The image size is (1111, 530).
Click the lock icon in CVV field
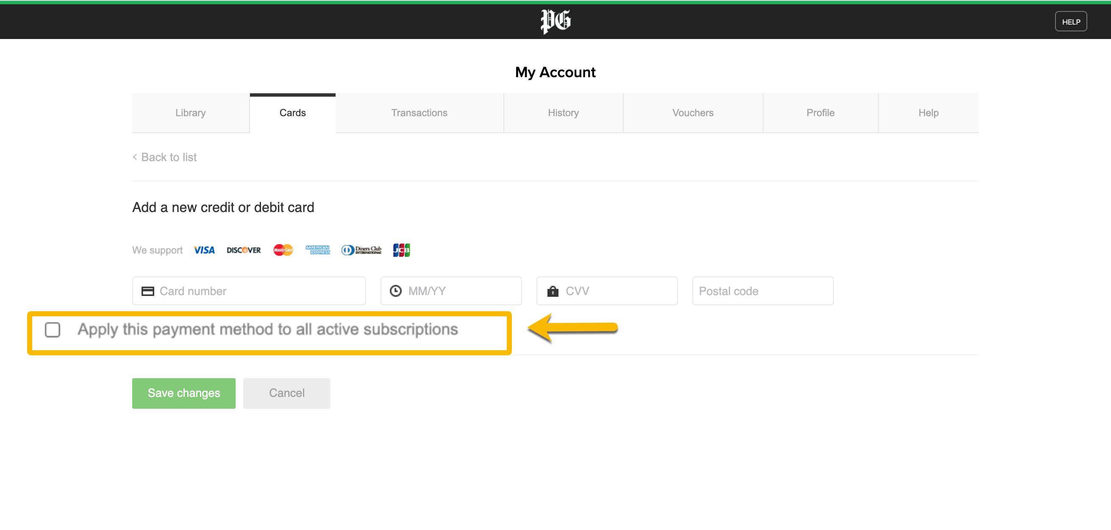553,291
